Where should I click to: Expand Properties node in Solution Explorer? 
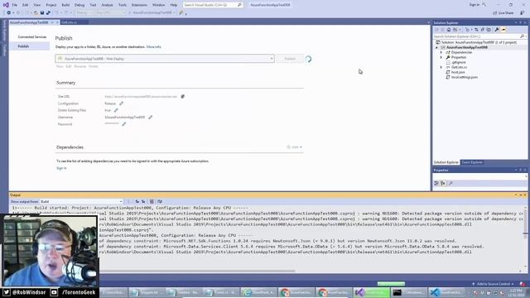coord(441,57)
